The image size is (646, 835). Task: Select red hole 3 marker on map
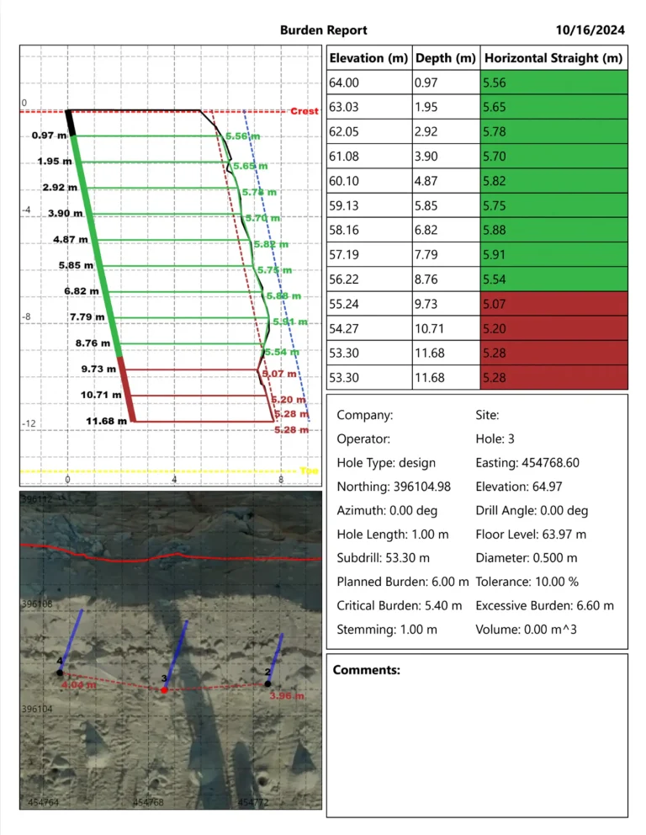point(164,689)
